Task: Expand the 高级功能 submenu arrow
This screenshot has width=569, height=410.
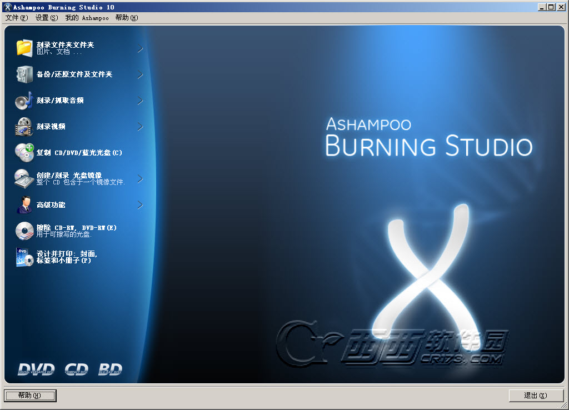Action: point(140,205)
